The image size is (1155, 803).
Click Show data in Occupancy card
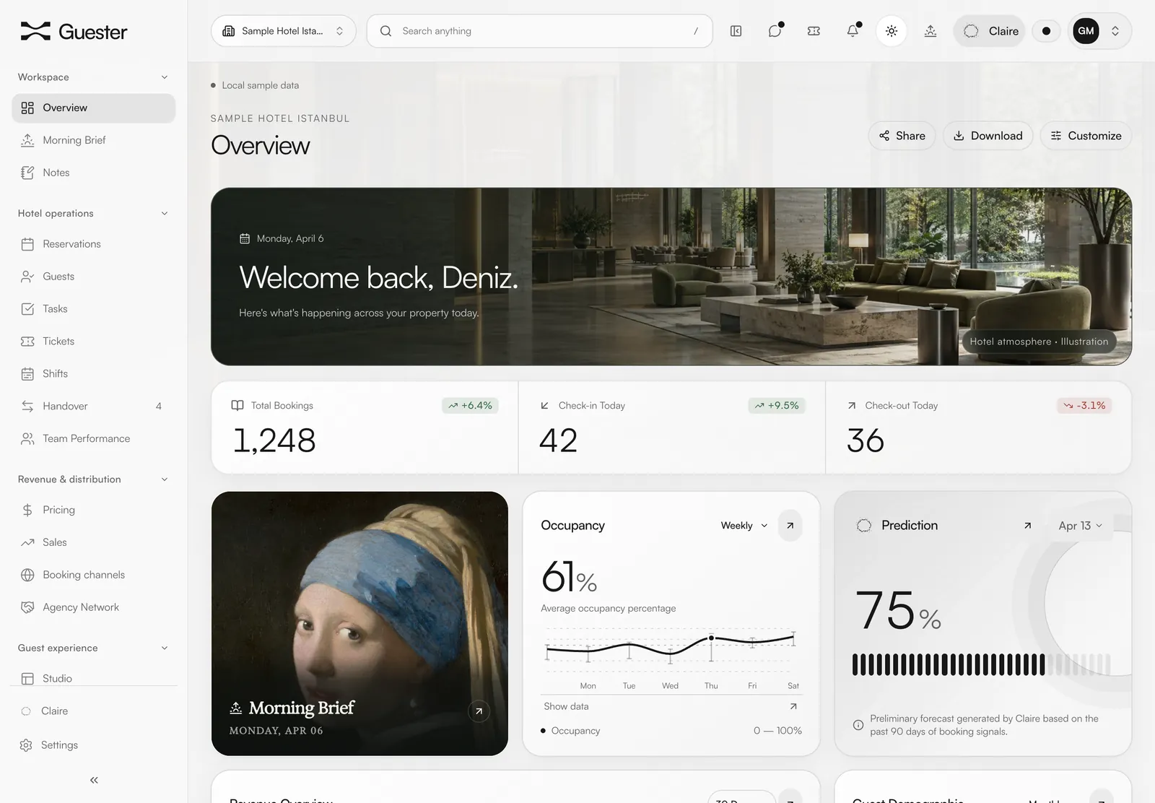tap(671, 707)
